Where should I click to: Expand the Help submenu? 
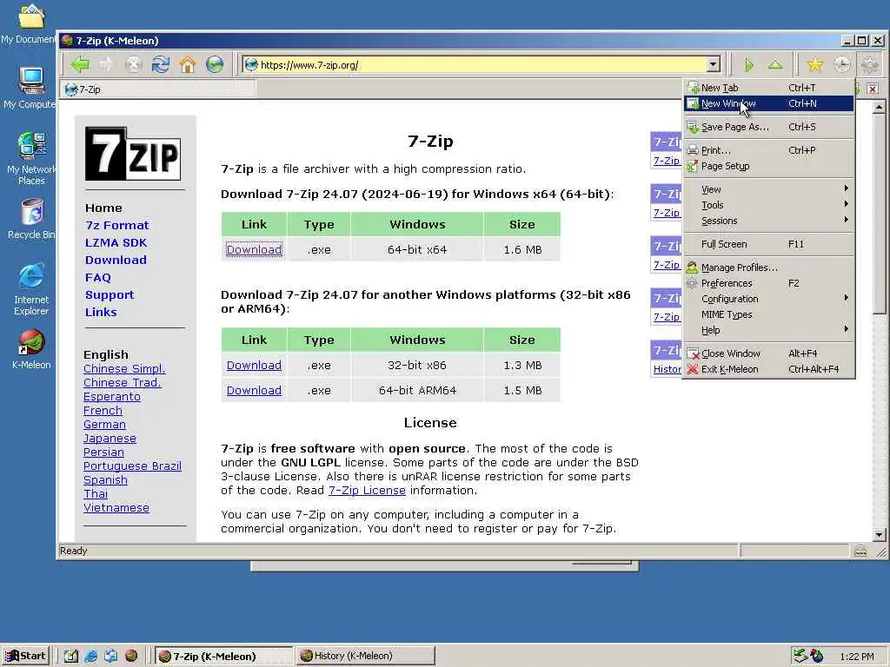768,330
